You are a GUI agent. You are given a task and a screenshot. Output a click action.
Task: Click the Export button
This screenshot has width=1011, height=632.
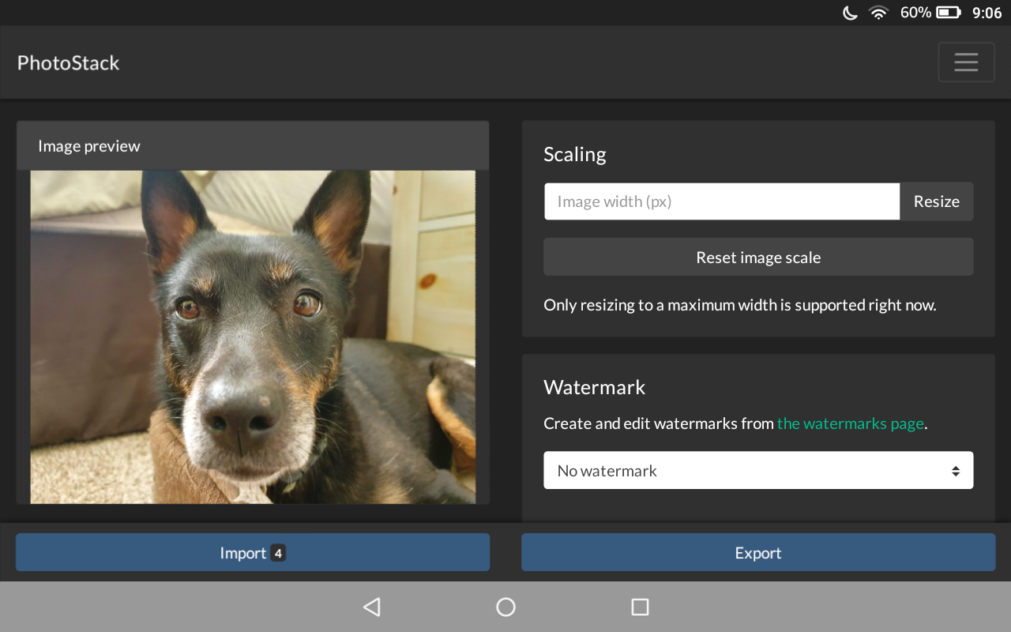pyautogui.click(x=758, y=553)
